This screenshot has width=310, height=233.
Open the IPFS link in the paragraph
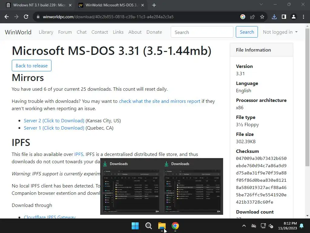tap(79, 154)
